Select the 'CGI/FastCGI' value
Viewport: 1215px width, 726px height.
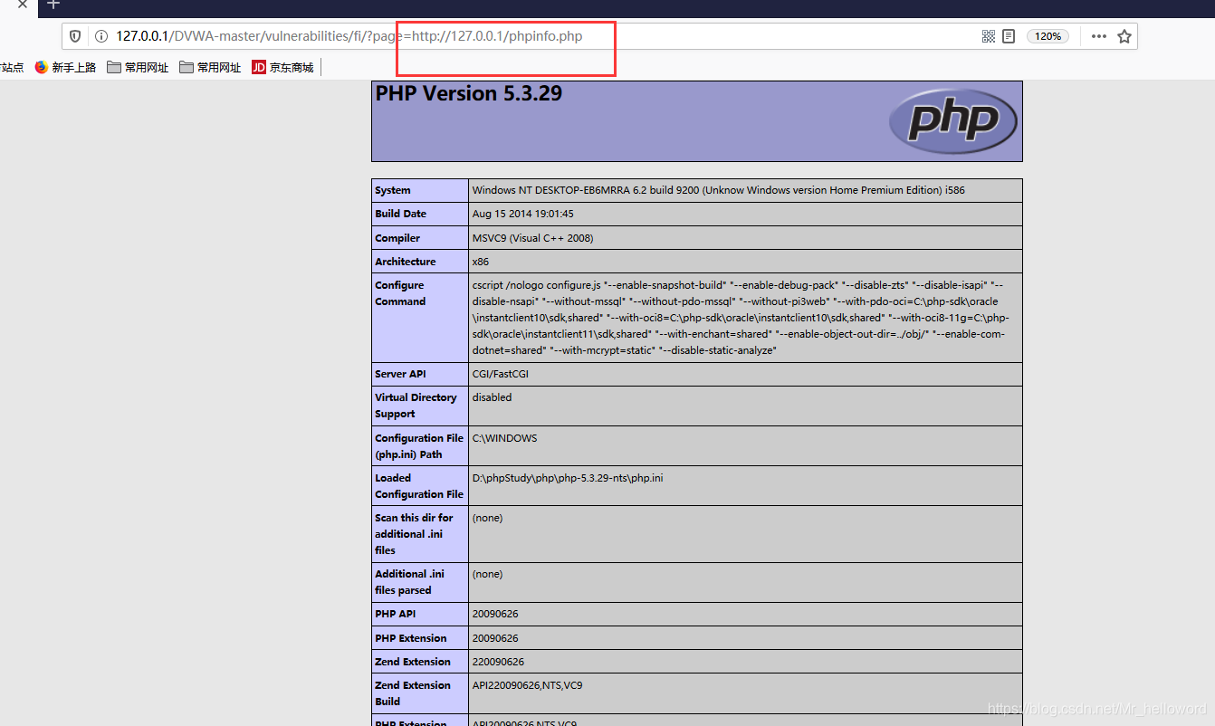[x=500, y=374]
